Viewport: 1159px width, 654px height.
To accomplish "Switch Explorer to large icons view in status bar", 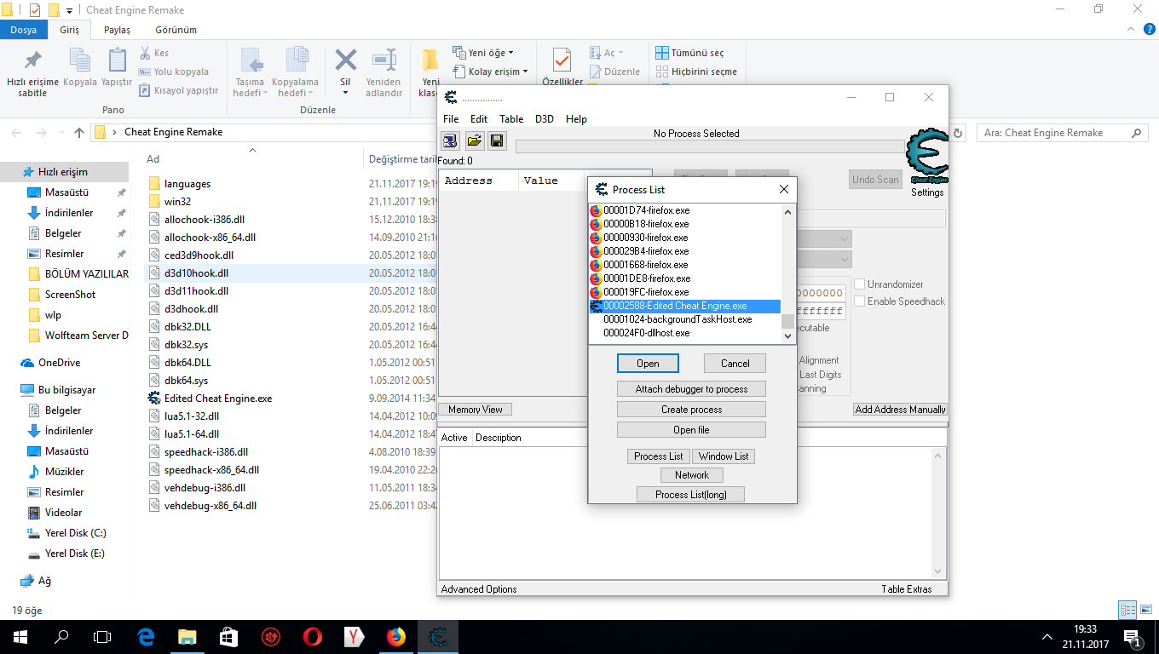I will (1145, 610).
